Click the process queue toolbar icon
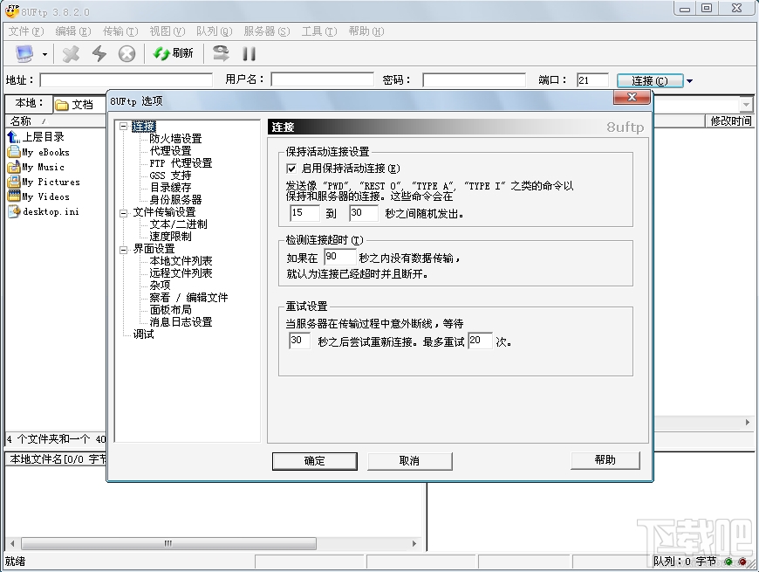This screenshot has height=572, width=759. click(221, 53)
